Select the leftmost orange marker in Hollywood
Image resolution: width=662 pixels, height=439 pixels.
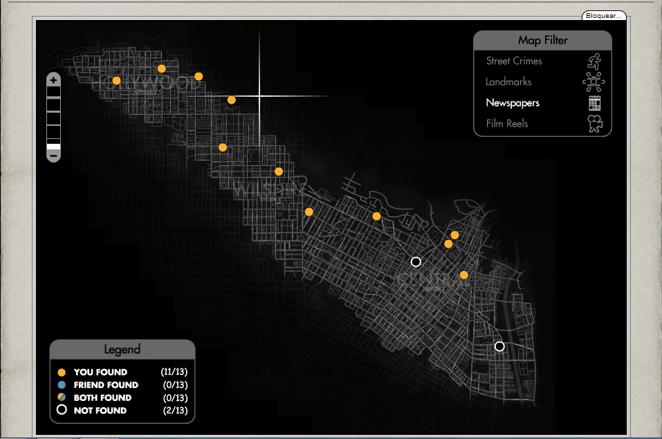pyautogui.click(x=116, y=81)
